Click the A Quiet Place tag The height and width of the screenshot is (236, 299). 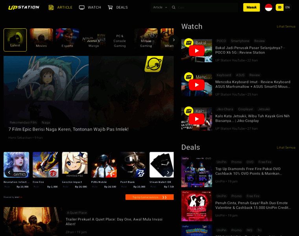[x=77, y=212]
